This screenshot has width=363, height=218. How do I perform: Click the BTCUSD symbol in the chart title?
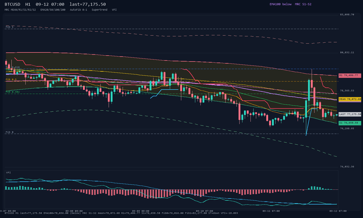[12, 4]
